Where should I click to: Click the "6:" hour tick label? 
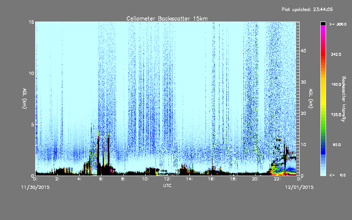101,179
